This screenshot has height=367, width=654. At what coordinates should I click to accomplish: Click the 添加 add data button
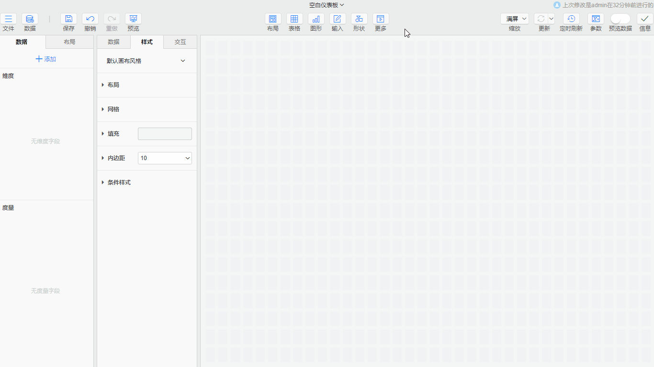[x=46, y=59]
